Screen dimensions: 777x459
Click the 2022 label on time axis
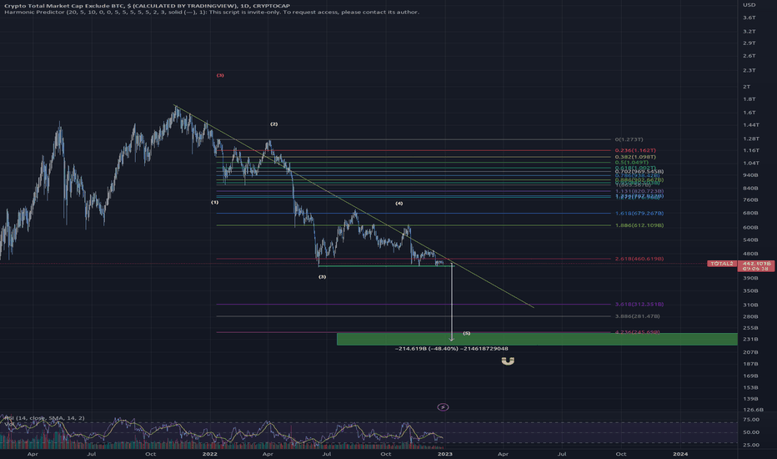[x=209, y=453]
